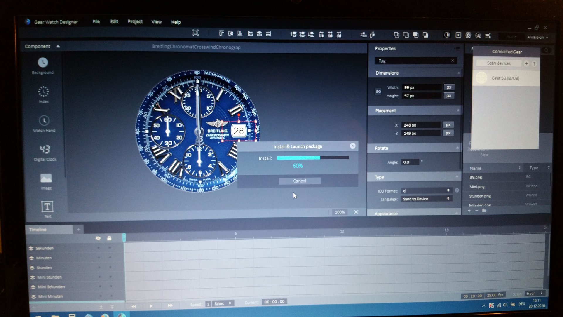Close the Install & Launch package dialog
563x317 pixels.
[352, 146]
